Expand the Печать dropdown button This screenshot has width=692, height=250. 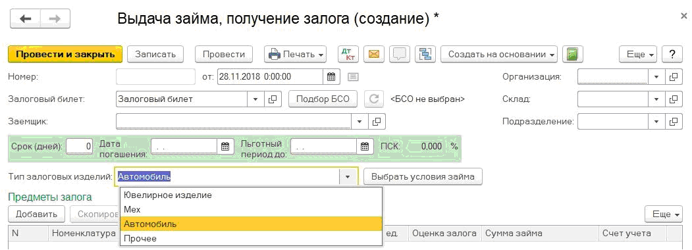coord(295,55)
